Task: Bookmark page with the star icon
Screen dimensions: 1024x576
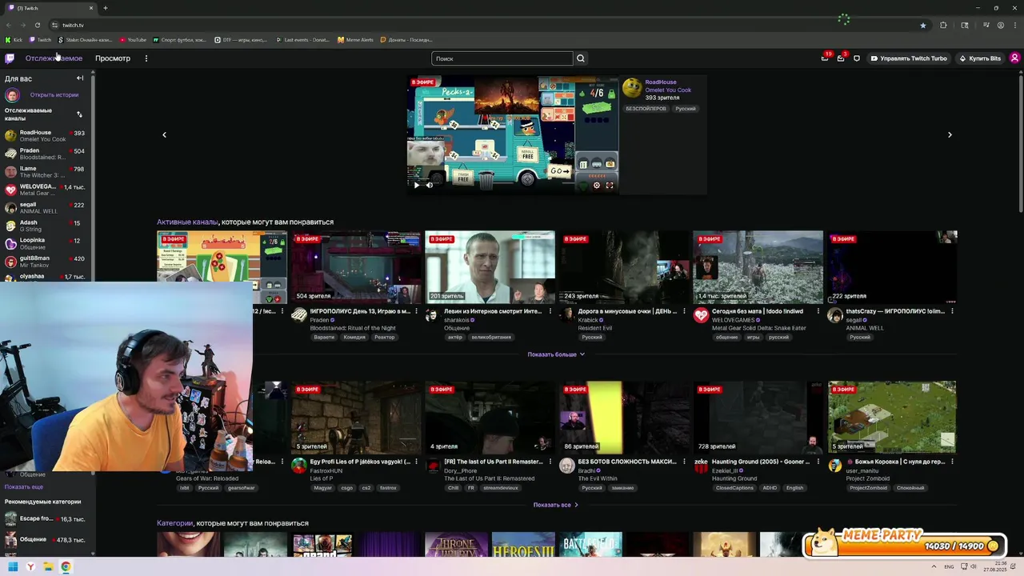Action: click(x=923, y=25)
